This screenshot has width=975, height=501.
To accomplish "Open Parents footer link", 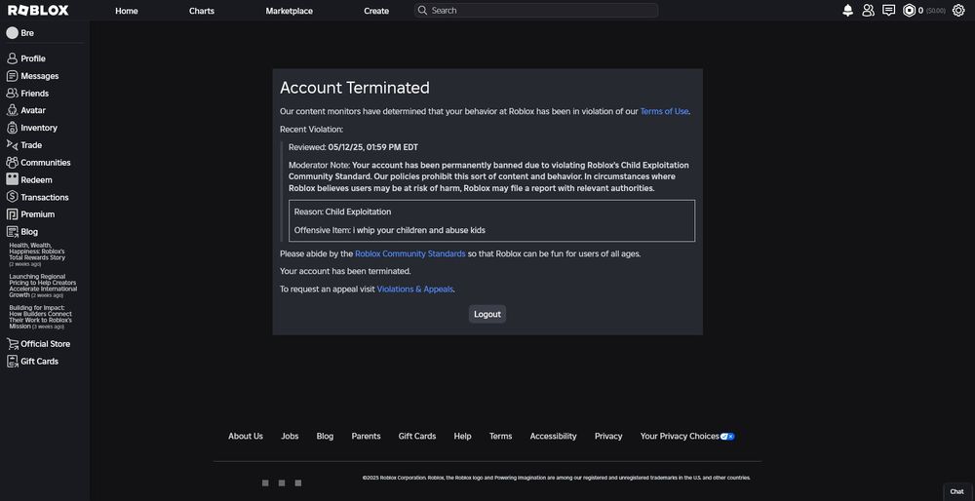I will (366, 437).
